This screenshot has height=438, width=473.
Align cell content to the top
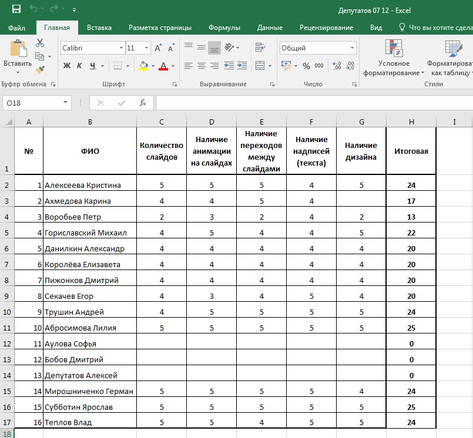tap(189, 46)
